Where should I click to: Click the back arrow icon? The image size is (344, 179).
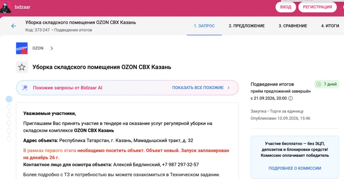[x=13, y=26]
